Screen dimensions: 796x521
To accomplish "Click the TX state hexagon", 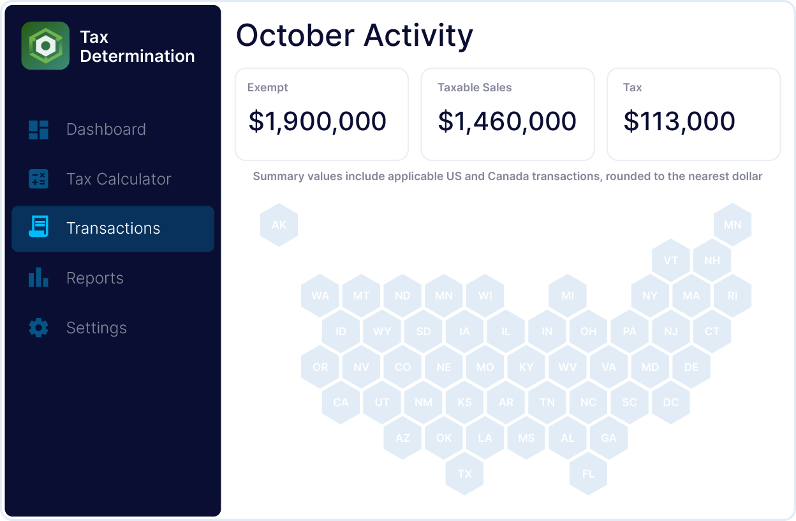I will 464,474.
